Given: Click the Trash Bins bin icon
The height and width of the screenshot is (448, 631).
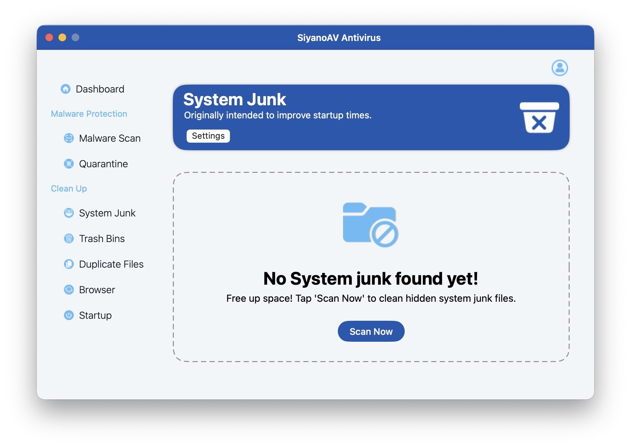Looking at the screenshot, I should click(69, 238).
